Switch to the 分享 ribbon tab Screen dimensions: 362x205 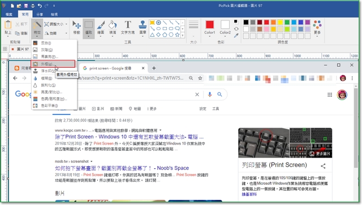[40, 14]
